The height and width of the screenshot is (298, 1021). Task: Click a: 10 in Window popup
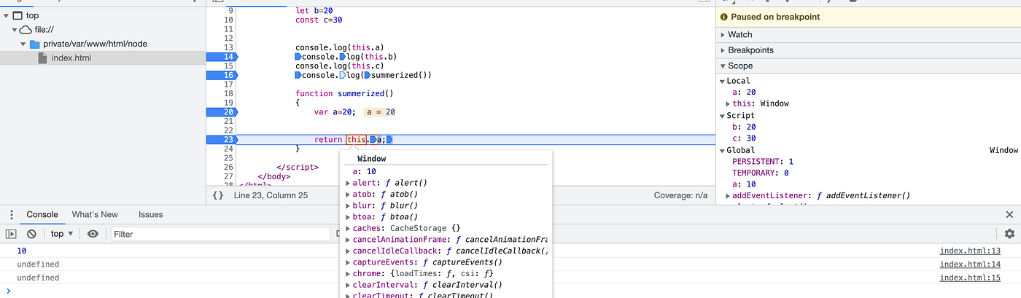tap(365, 172)
